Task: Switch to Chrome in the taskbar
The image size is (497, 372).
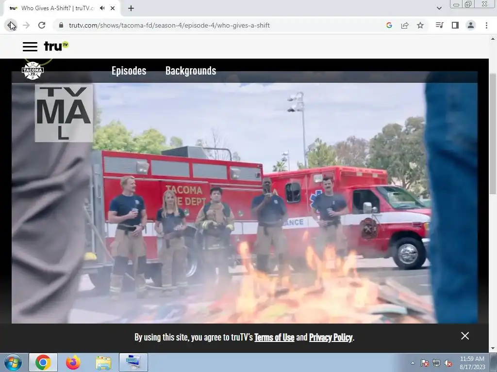Action: coord(43,362)
